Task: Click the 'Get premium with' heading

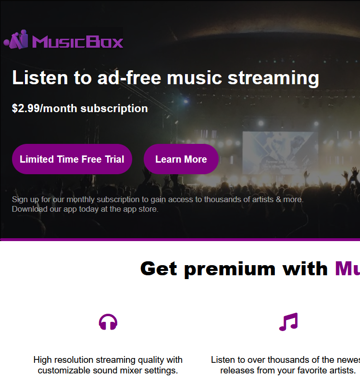Action: tap(234, 269)
